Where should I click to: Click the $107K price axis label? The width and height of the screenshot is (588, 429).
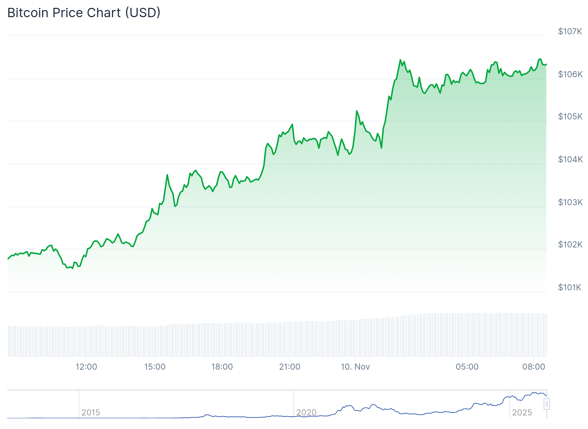point(570,31)
